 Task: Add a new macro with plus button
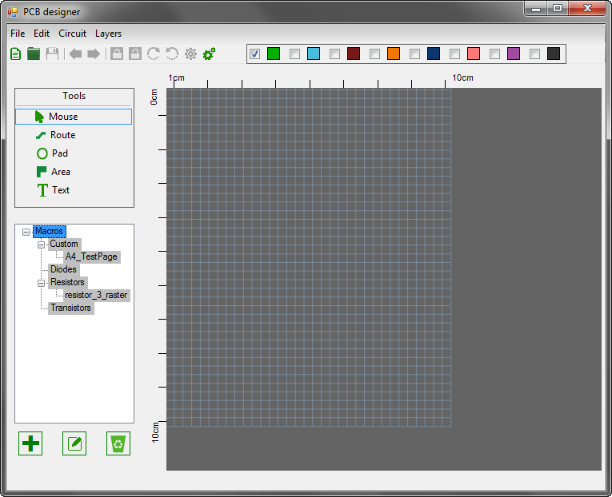pos(30,443)
